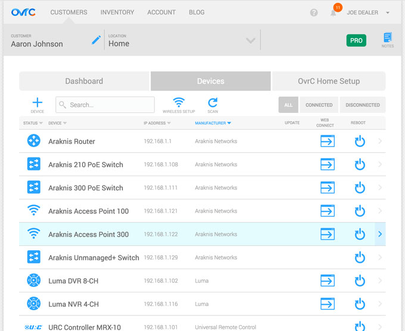405x331 pixels.
Task: Go to ACCOUNT menu
Action: tap(161, 12)
